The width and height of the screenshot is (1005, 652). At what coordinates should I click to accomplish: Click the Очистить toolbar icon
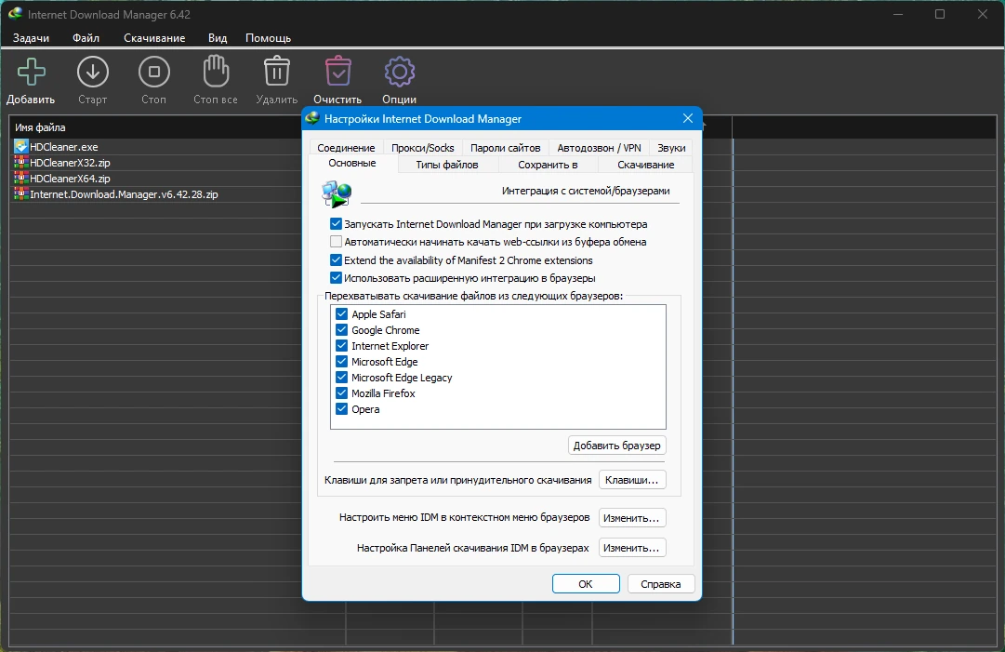(337, 72)
